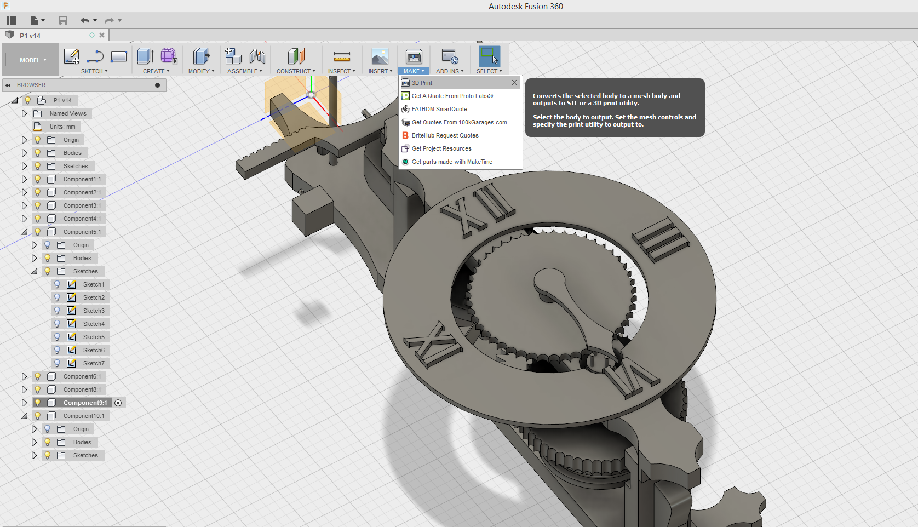Click the Insert decal image icon
Image resolution: width=918 pixels, height=527 pixels.
tap(380, 56)
